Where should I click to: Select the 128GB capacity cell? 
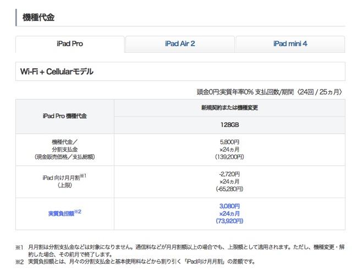229,125
